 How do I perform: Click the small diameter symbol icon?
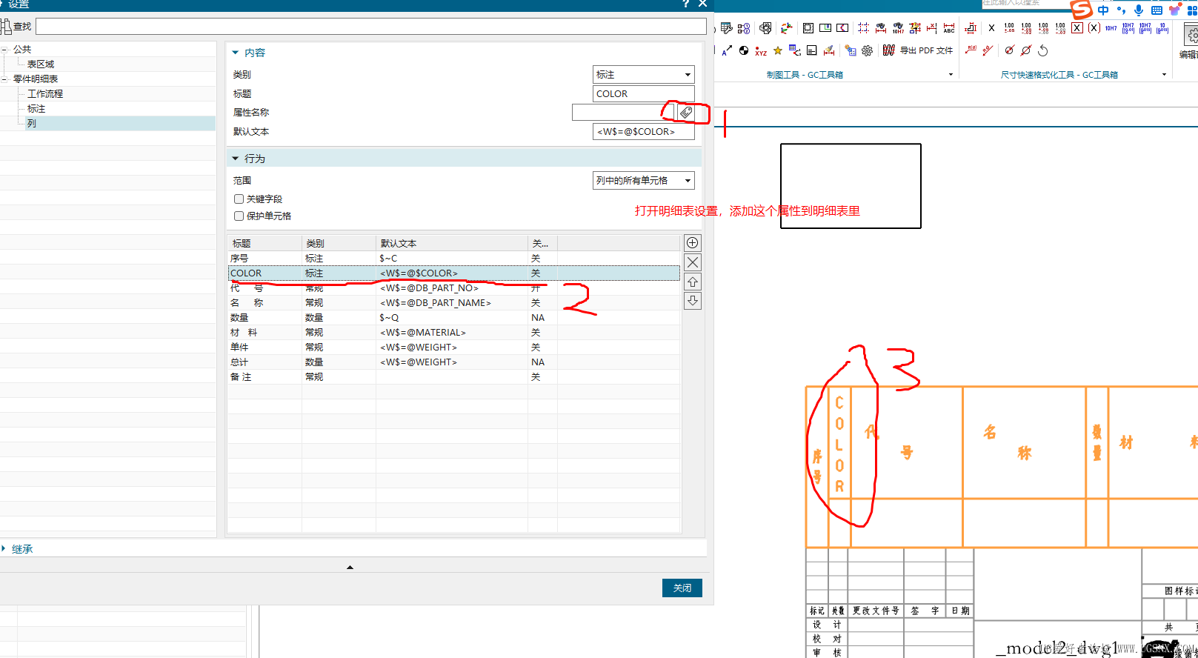point(1009,50)
